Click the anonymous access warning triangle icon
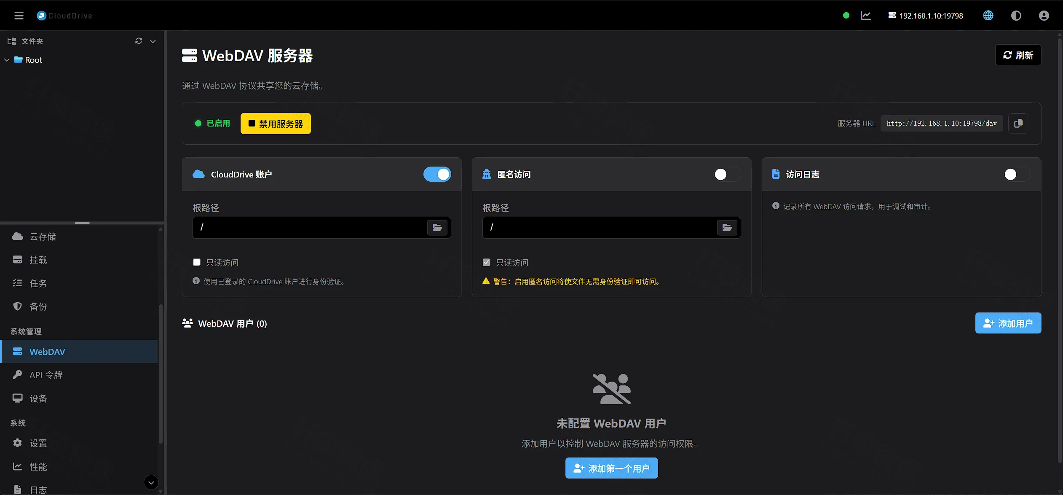Screen dimensions: 1063x495 (486, 281)
